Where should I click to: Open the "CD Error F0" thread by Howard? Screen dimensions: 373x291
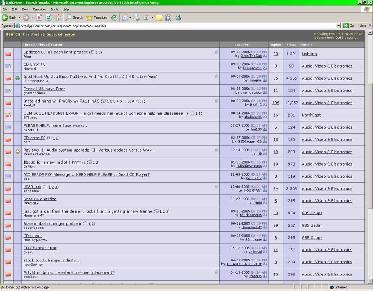tap(34, 64)
